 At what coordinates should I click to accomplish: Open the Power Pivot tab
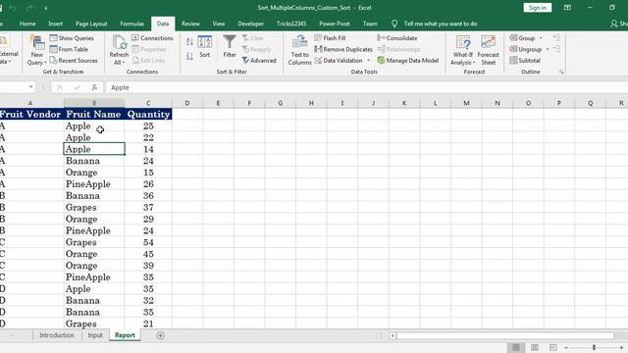point(335,24)
